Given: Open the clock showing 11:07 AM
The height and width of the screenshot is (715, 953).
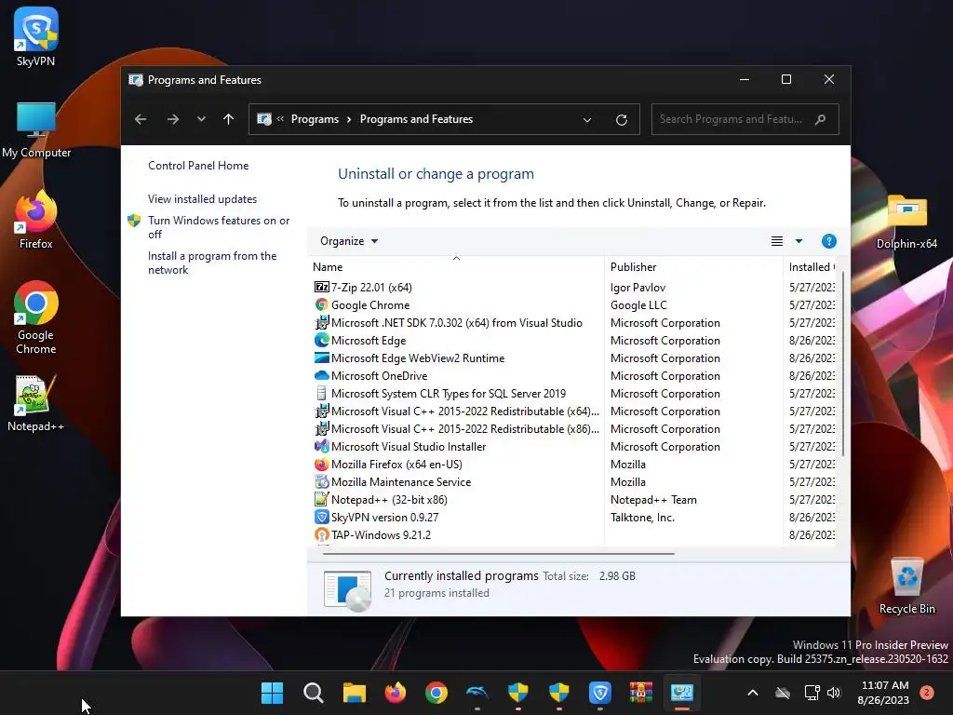Looking at the screenshot, I should (x=884, y=693).
